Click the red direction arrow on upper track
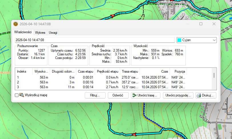The image size is (232, 139). 113,15
